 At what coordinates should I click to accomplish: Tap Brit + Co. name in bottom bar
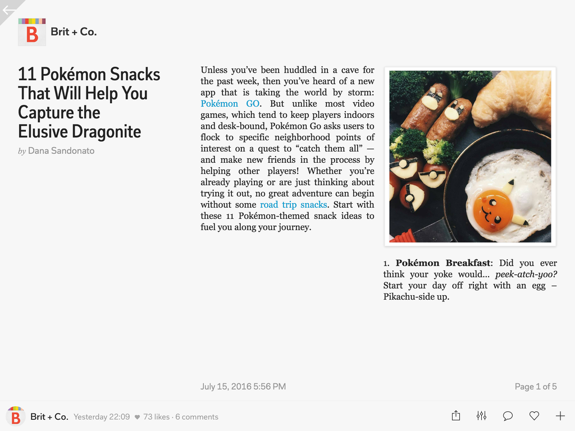pyautogui.click(x=49, y=417)
